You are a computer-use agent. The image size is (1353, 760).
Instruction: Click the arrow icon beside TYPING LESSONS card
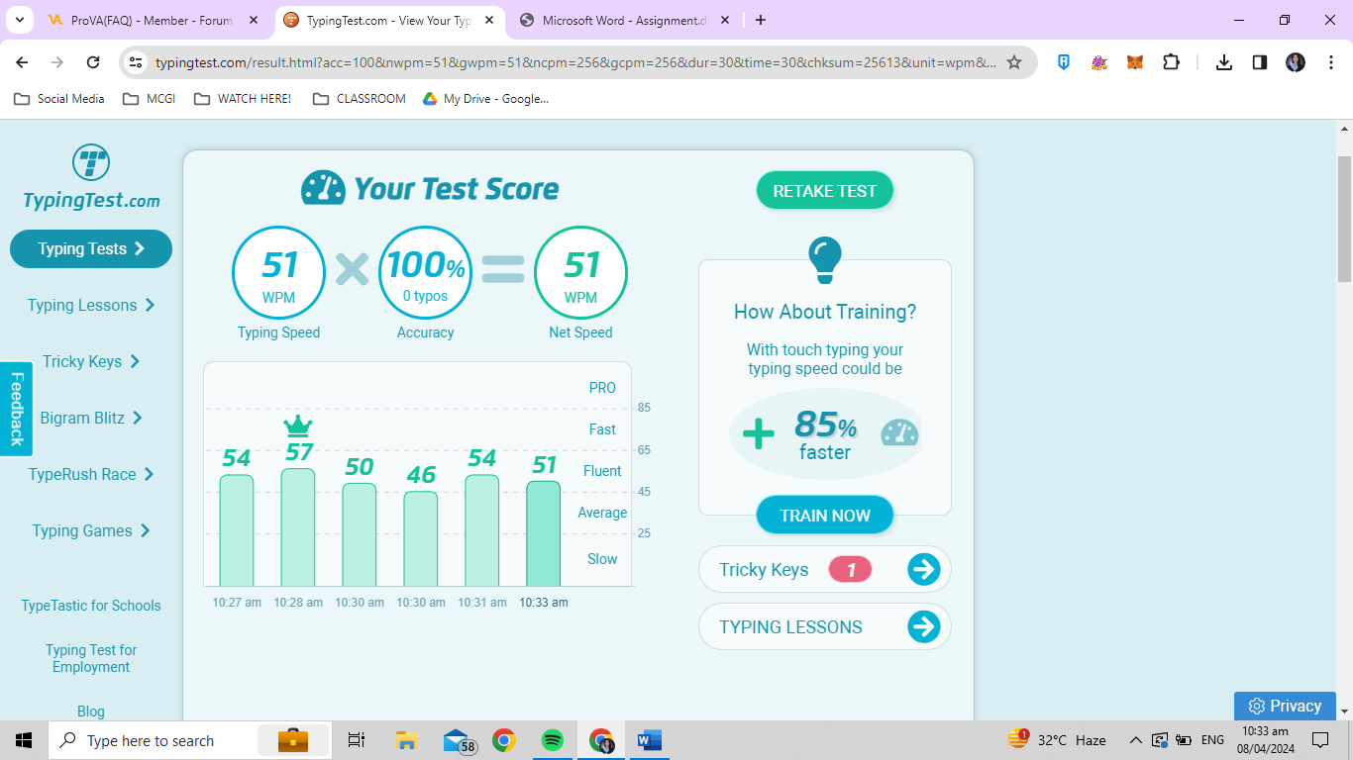click(x=923, y=626)
